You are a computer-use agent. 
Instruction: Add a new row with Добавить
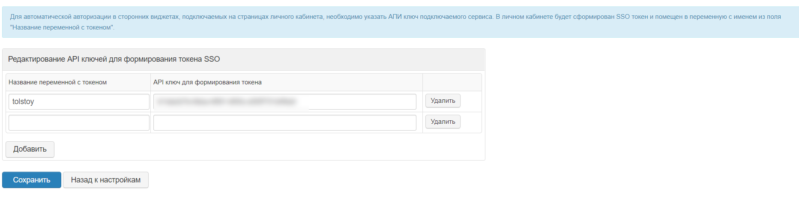[x=30, y=149]
